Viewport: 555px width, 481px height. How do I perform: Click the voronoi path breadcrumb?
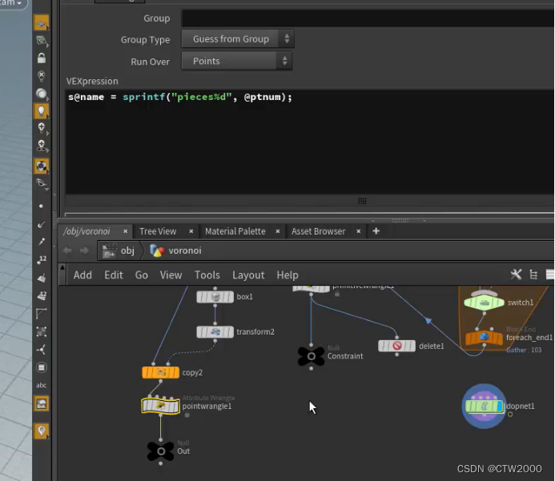175,251
